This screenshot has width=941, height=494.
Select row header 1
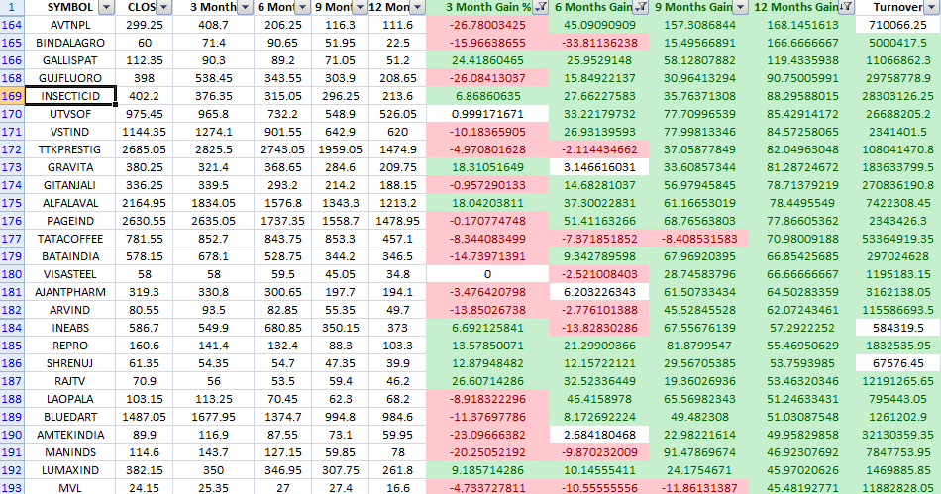[x=12, y=7]
